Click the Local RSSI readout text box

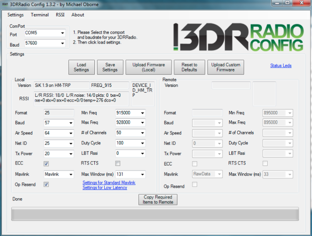tap(82, 98)
